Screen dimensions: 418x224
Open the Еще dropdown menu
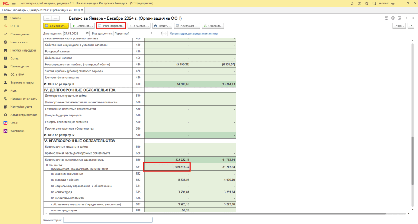[x=399, y=26]
